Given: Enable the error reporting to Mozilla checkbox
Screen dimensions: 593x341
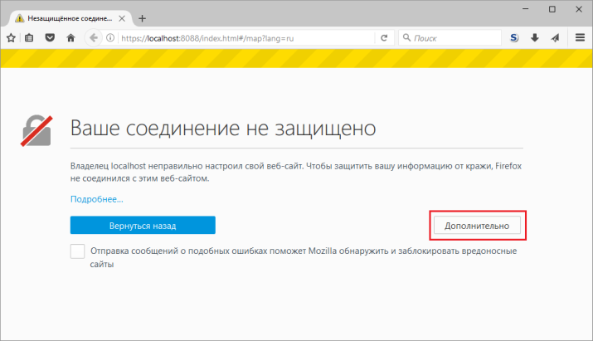Looking at the screenshot, I should pos(77,251).
